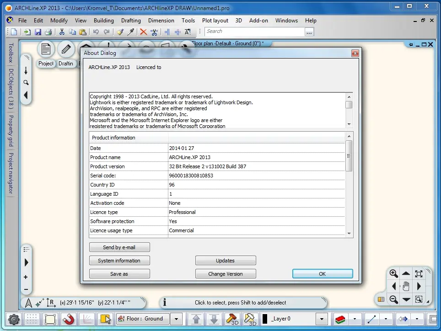This screenshot has height=331, width=441.
Task: Expand left panel with right-pointing triangle
Action: click(26, 262)
